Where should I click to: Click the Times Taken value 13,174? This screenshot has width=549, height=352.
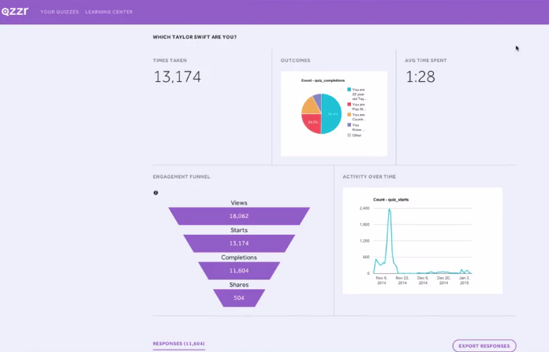tap(177, 77)
